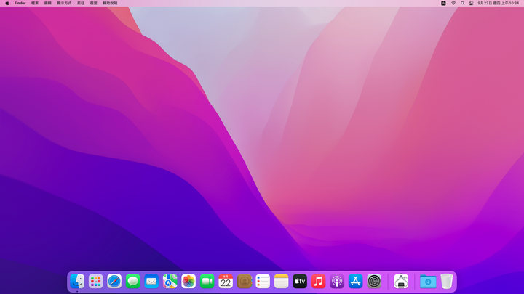Image resolution: width=524 pixels, height=294 pixels.
Task: Open Spotlight search
Action: pyautogui.click(x=463, y=3)
